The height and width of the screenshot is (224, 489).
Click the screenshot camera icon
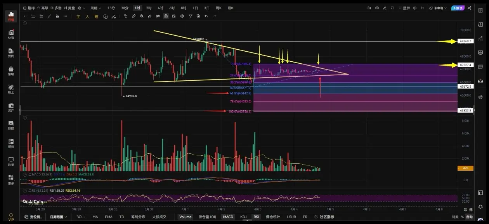point(377,8)
